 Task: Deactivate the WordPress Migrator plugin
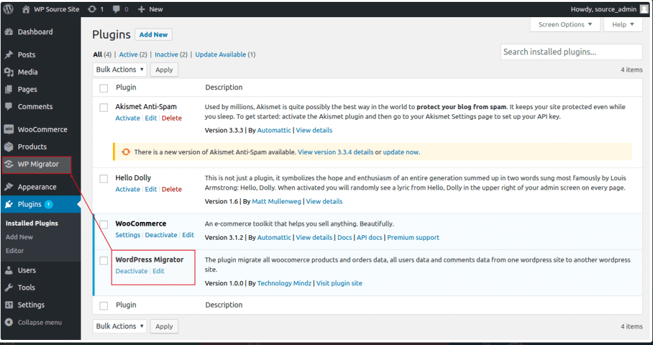pyautogui.click(x=132, y=271)
